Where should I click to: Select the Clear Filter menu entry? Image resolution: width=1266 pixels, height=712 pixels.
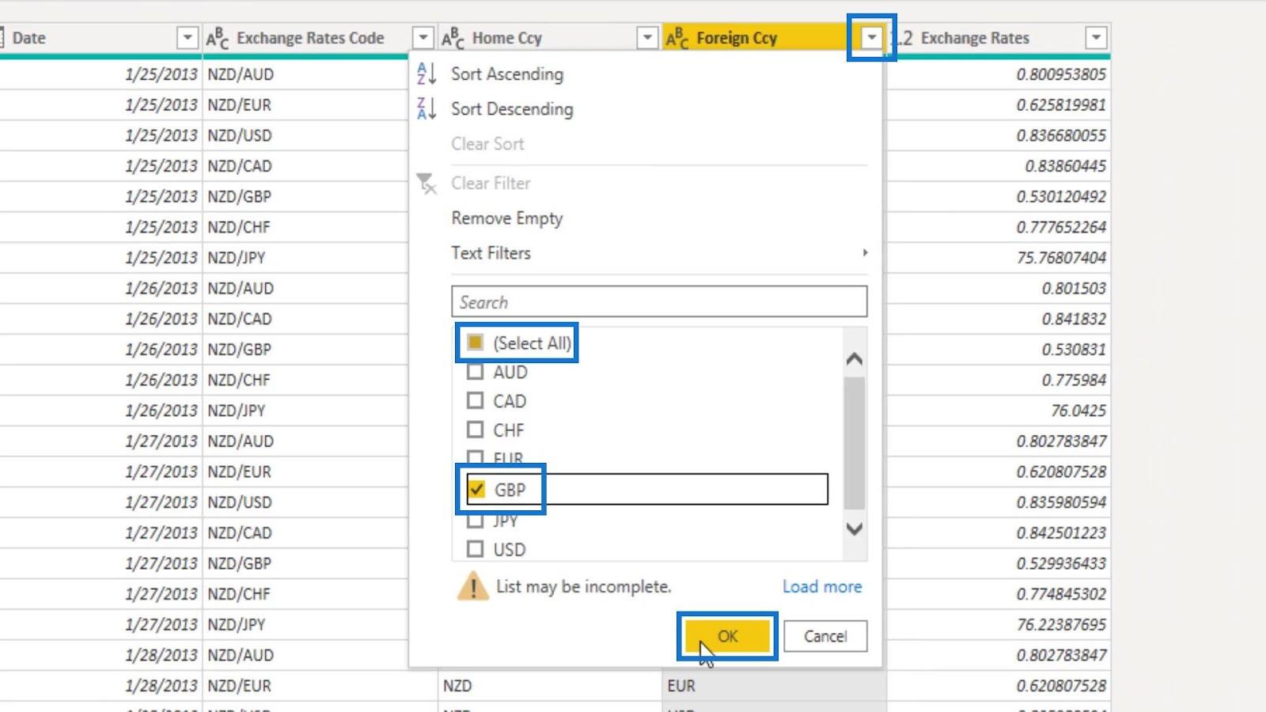(x=491, y=184)
